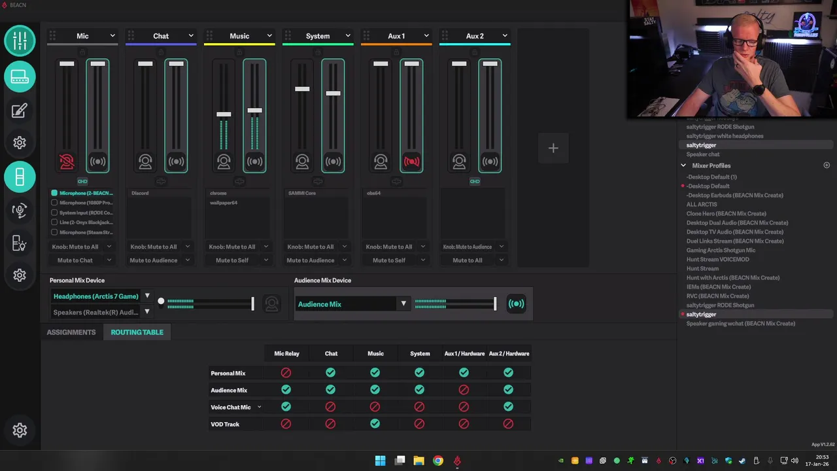Screen dimensions: 837x471
Task: Check System Input (RODE input checkbox
Action: (54, 213)
